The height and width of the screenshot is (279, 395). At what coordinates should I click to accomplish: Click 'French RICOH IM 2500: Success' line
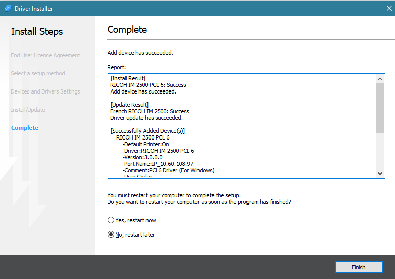pyautogui.click(x=150, y=111)
